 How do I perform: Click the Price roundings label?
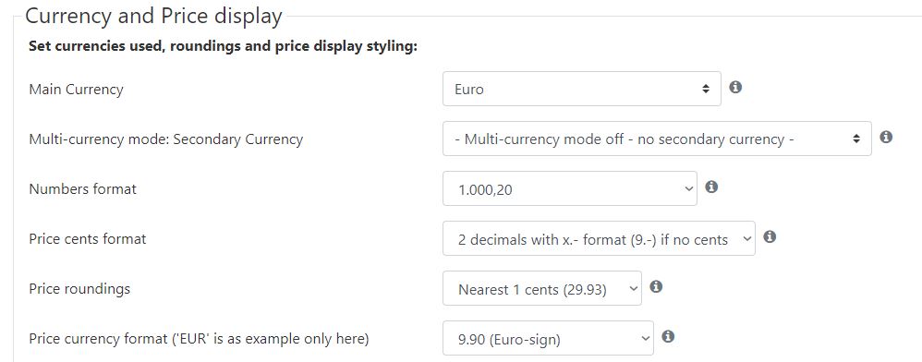79,289
